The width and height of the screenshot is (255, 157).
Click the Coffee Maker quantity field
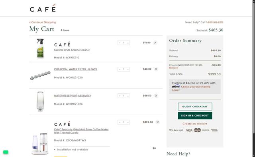tap(124, 122)
